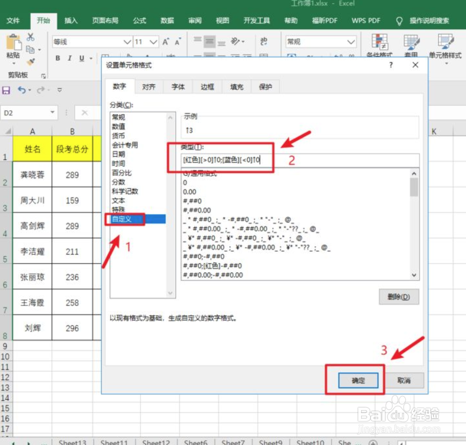This screenshot has height=445, width=466.
Task: Select the Format Painter brush icon
Action: point(30,62)
